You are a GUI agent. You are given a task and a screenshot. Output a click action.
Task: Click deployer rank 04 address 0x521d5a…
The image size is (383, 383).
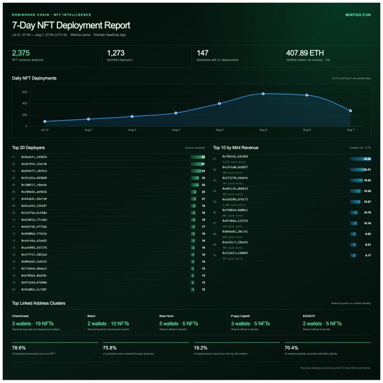coord(34,178)
